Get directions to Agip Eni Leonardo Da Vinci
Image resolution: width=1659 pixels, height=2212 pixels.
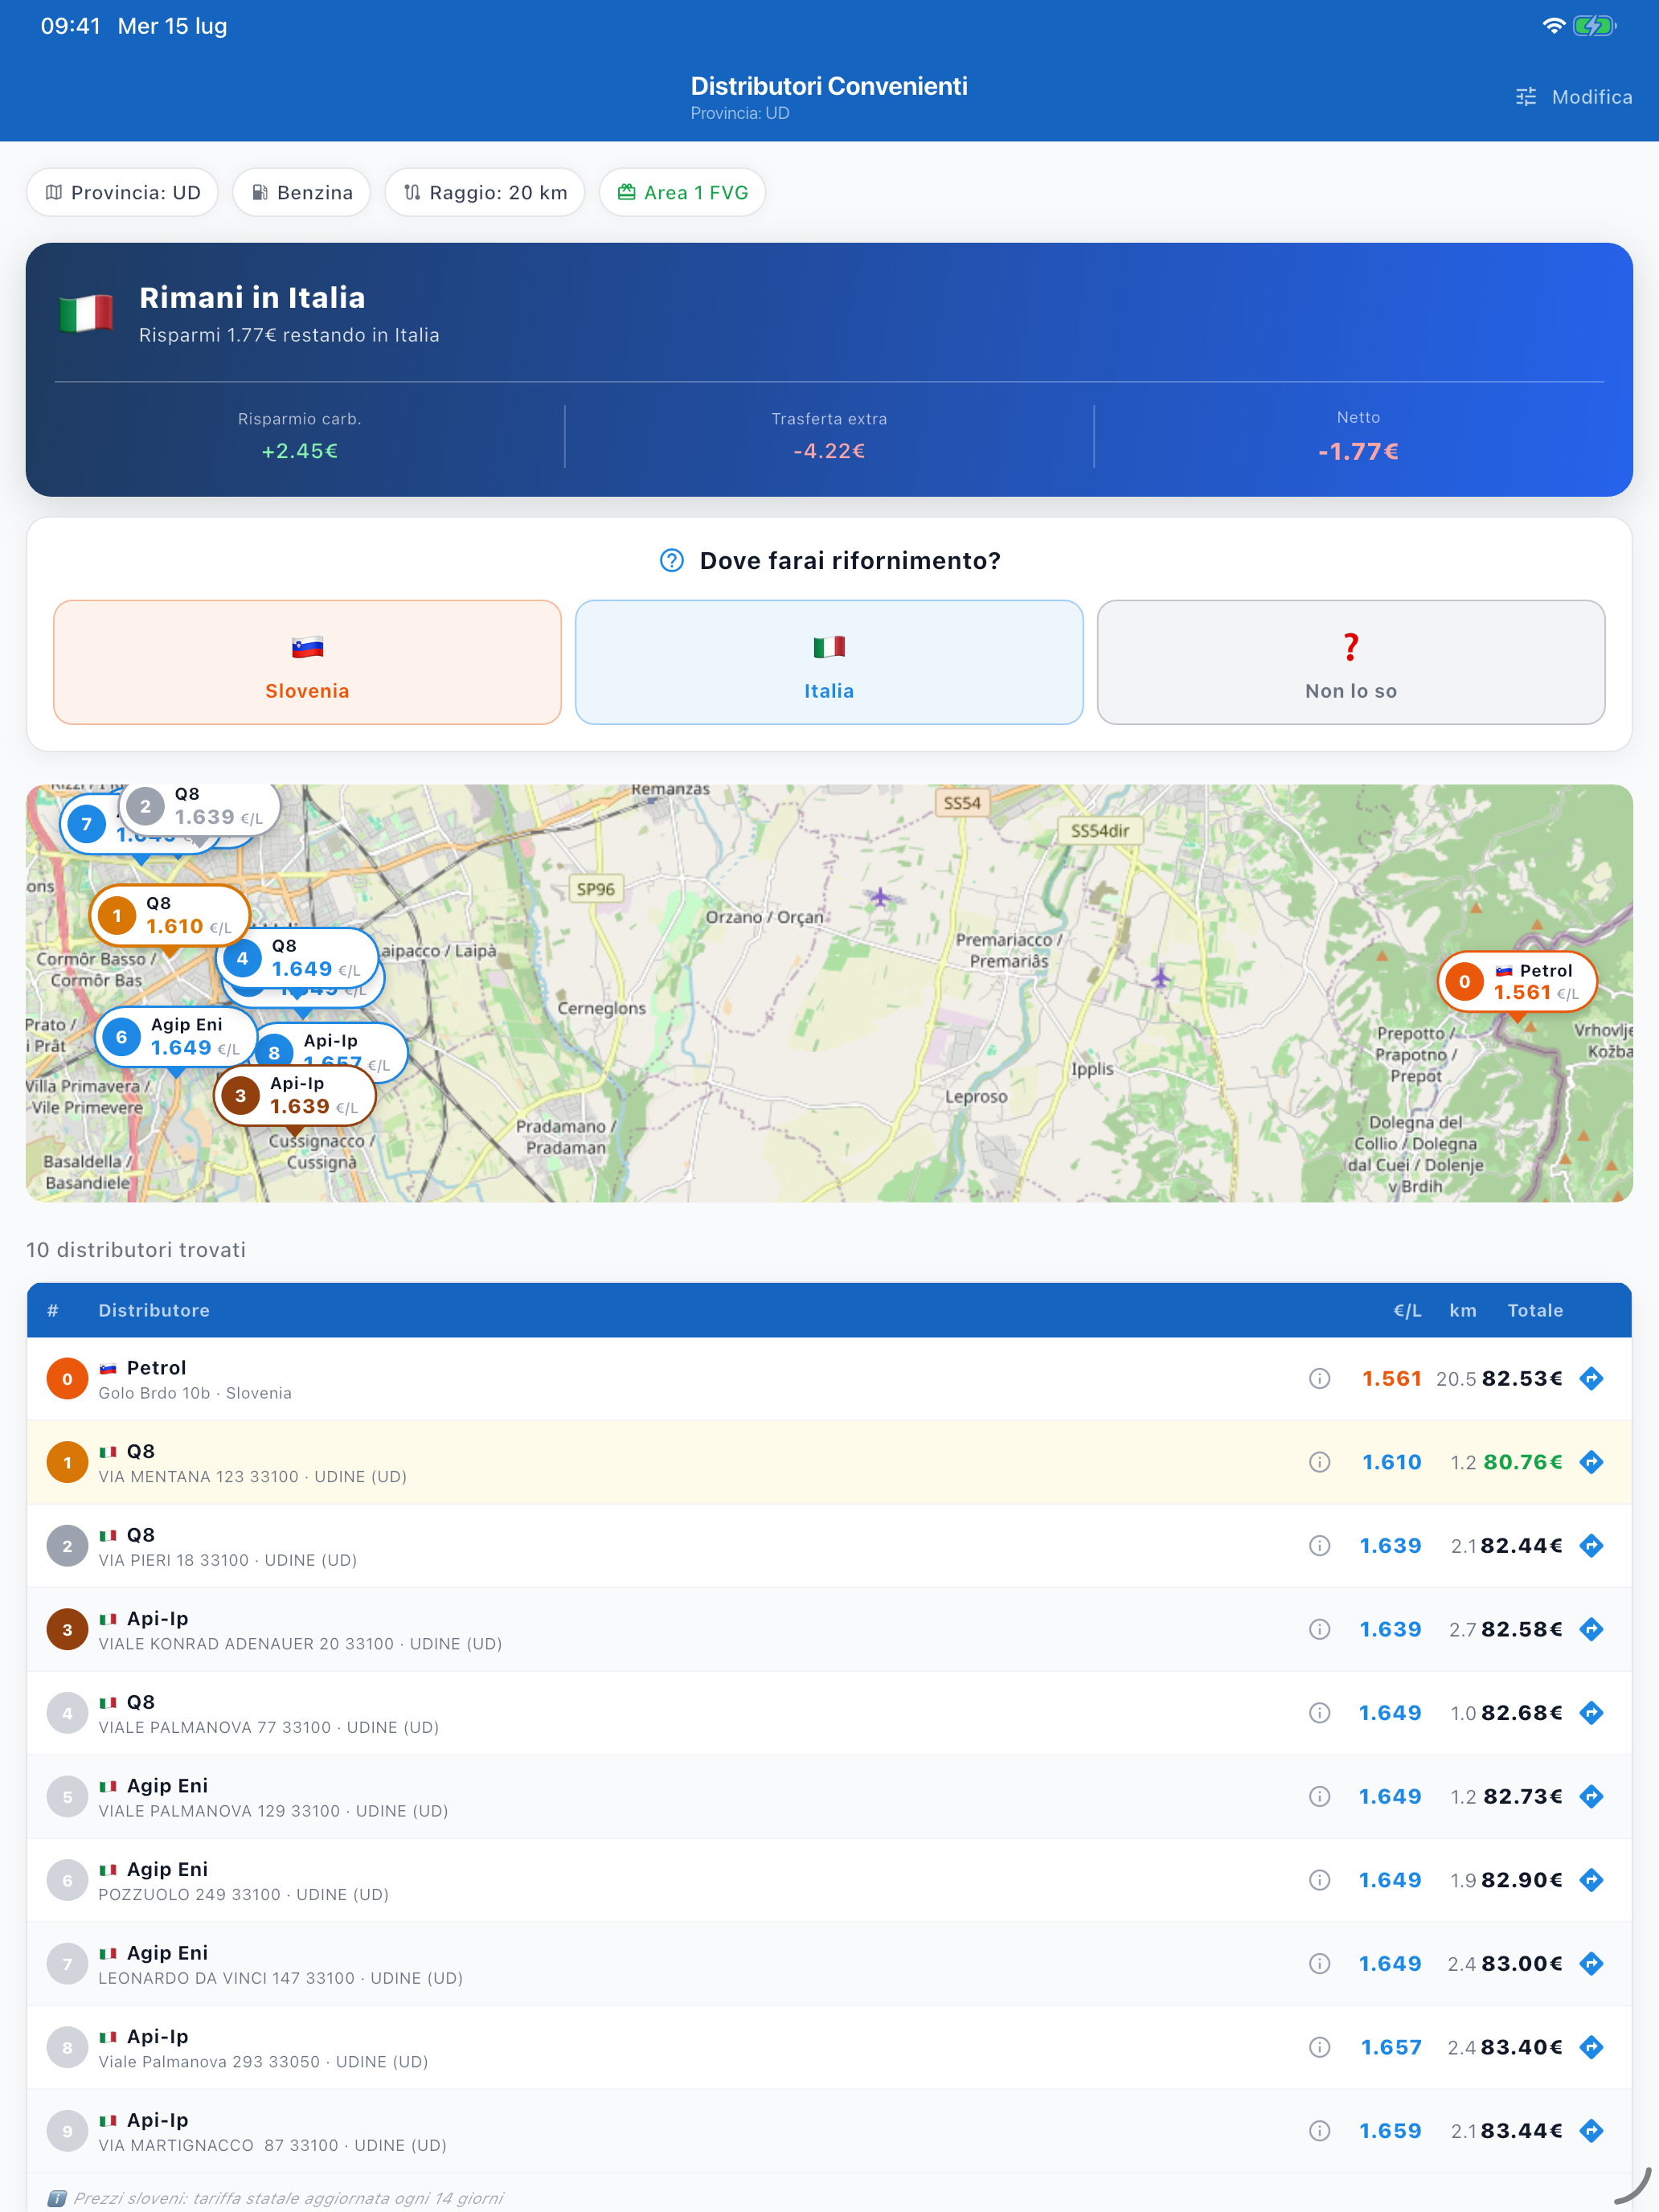(x=1591, y=1964)
